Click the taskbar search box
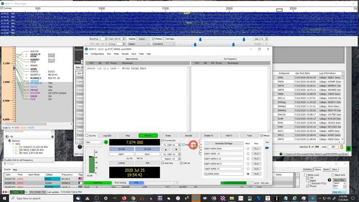The image size is (359, 202). pos(41,198)
